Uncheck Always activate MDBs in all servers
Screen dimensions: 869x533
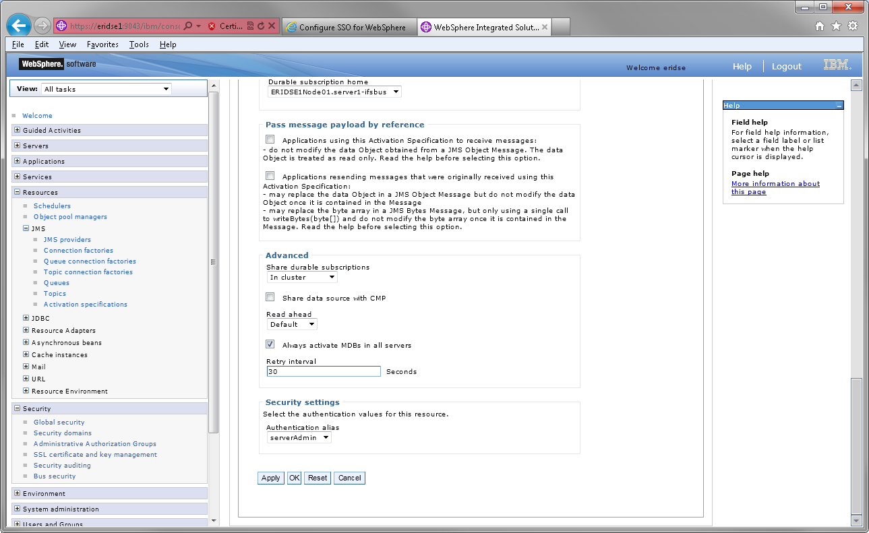coord(270,344)
